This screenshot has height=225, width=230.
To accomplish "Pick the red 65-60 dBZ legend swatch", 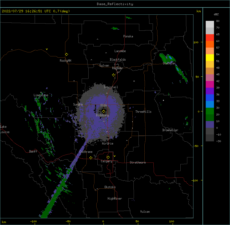I will 210,37.
